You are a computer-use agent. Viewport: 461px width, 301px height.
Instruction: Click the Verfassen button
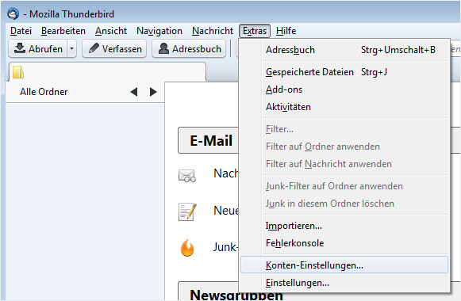click(x=114, y=48)
